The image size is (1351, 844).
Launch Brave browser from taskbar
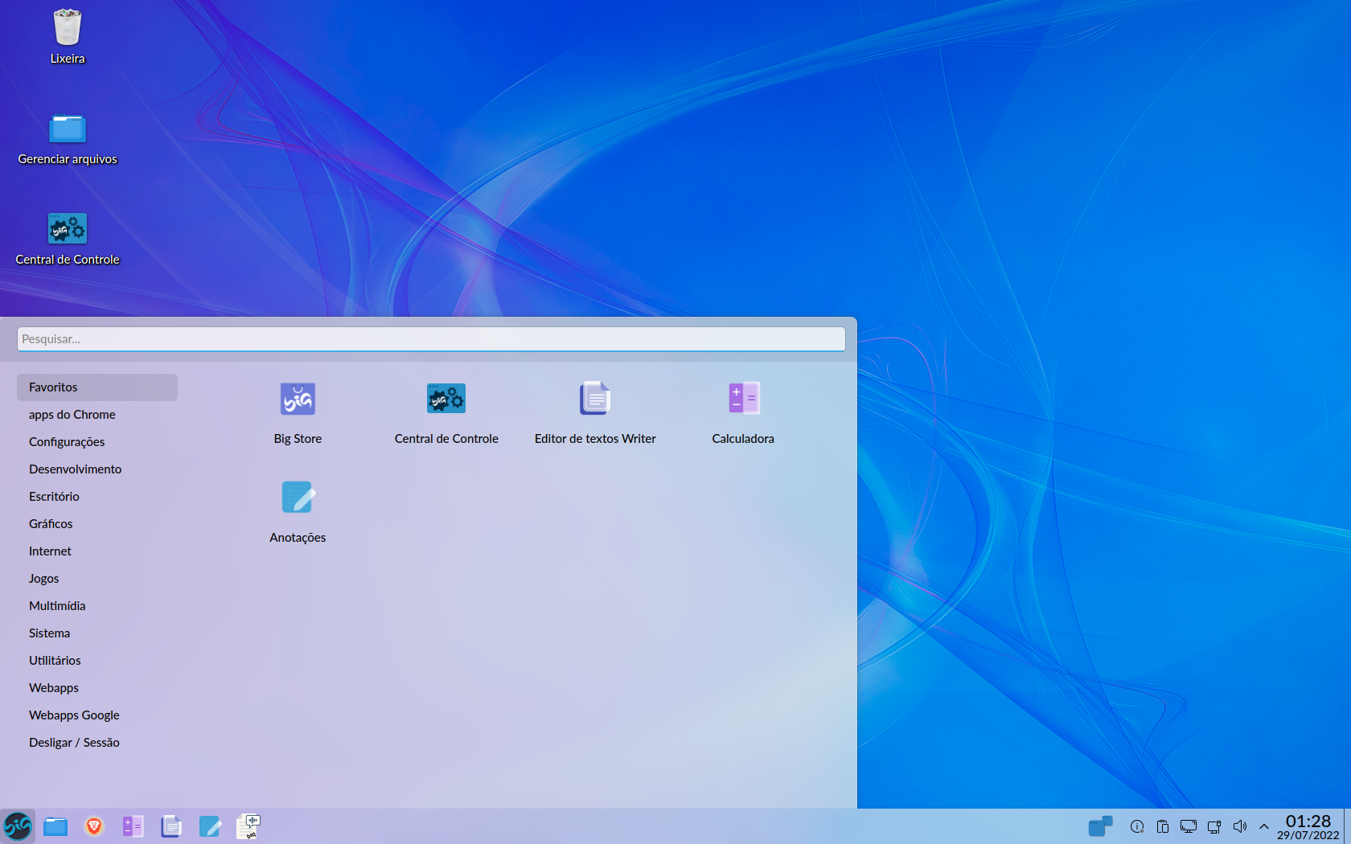[x=94, y=826]
